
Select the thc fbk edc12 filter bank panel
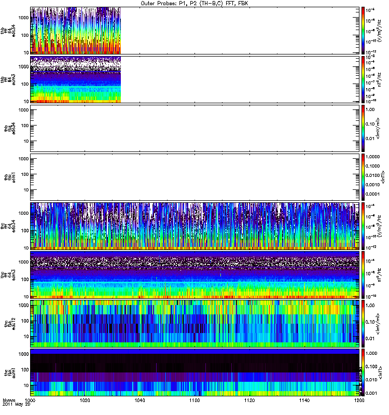pyautogui.click(x=194, y=324)
